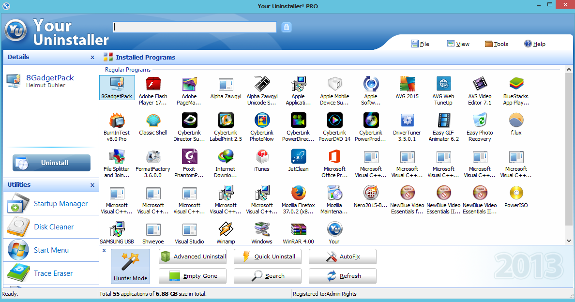Image resolution: width=575 pixels, height=302 pixels.
Task: Open Disk Cleaner utility
Action: click(51, 227)
